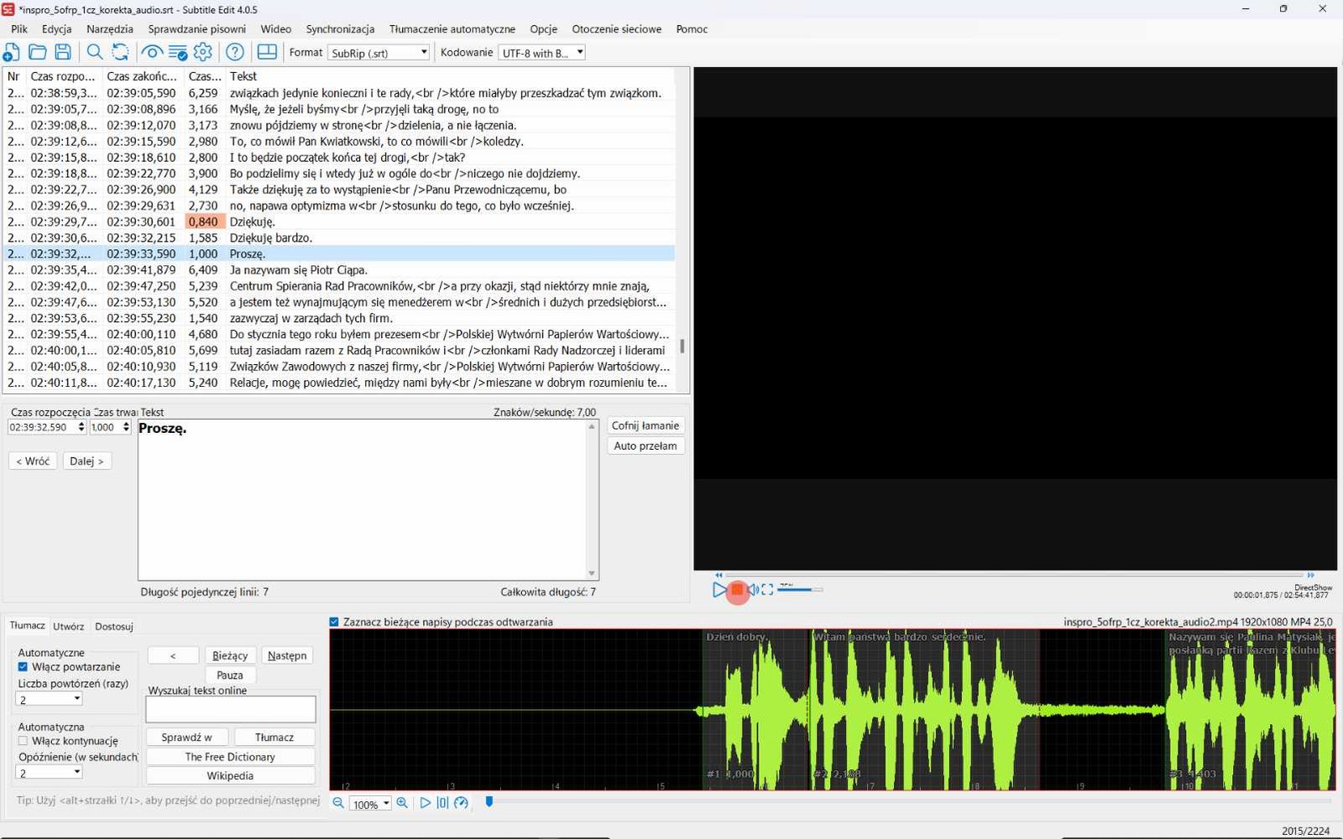Click the visual sync eye icon

152,52
